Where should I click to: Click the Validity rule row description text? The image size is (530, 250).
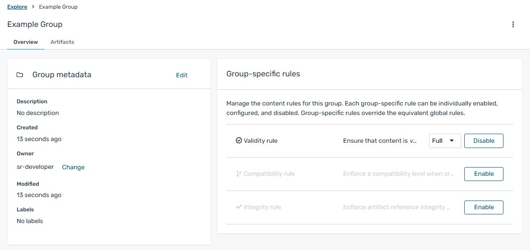click(x=379, y=141)
